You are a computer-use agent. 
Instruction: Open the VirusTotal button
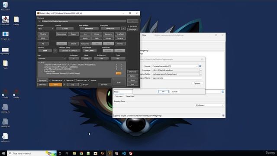(x=120, y=34)
